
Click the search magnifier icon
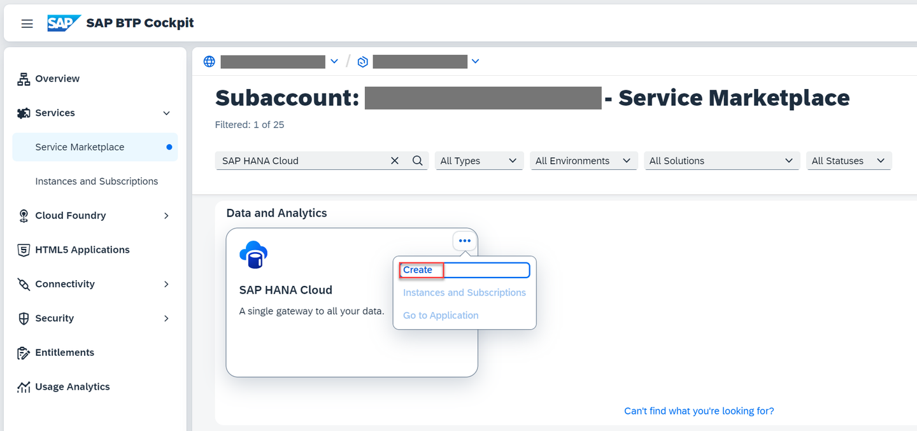coord(417,161)
